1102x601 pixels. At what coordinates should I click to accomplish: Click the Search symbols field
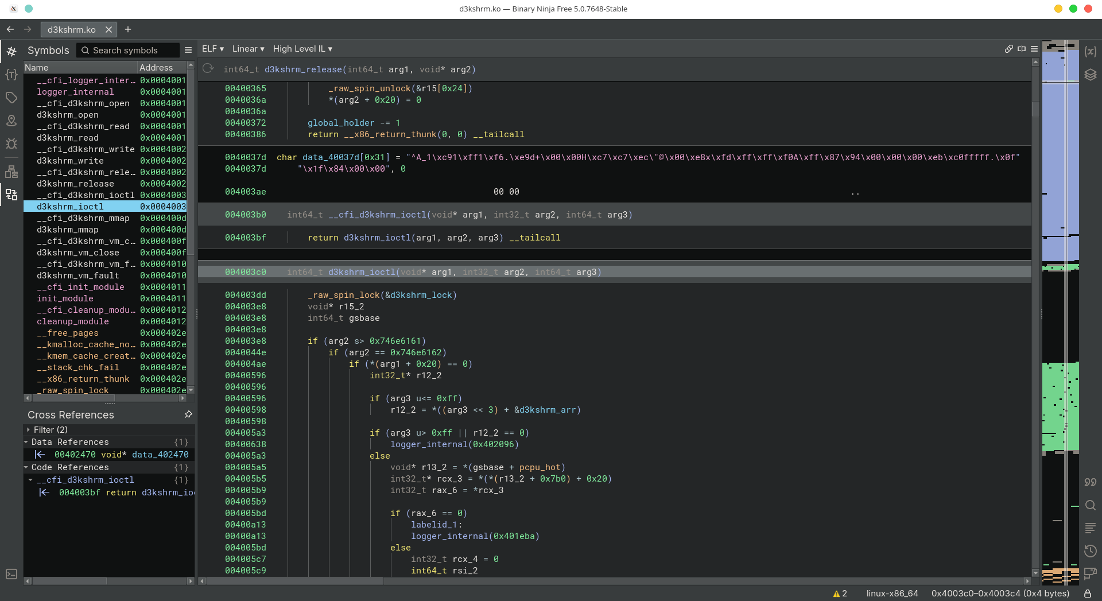[128, 51]
